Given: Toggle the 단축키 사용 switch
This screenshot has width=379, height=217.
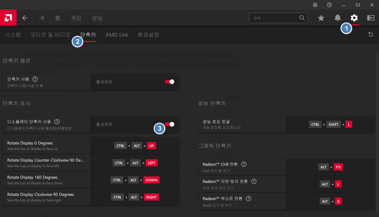Looking at the screenshot, I should click(169, 82).
